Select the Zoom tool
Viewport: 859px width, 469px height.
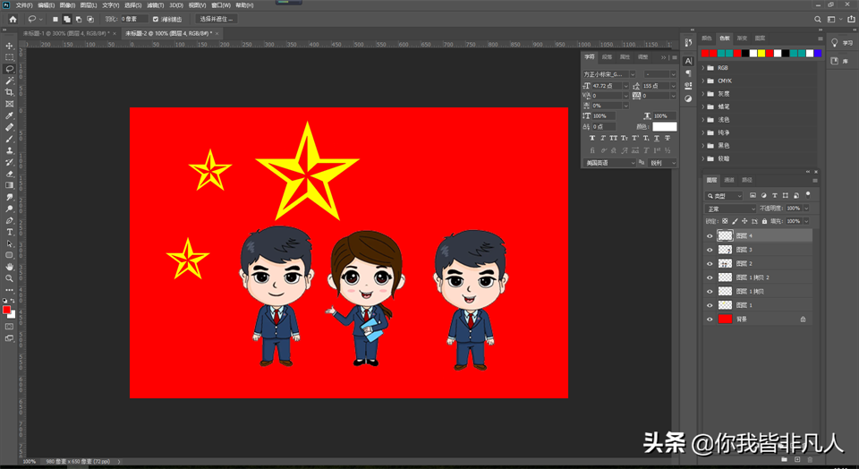pos(9,278)
